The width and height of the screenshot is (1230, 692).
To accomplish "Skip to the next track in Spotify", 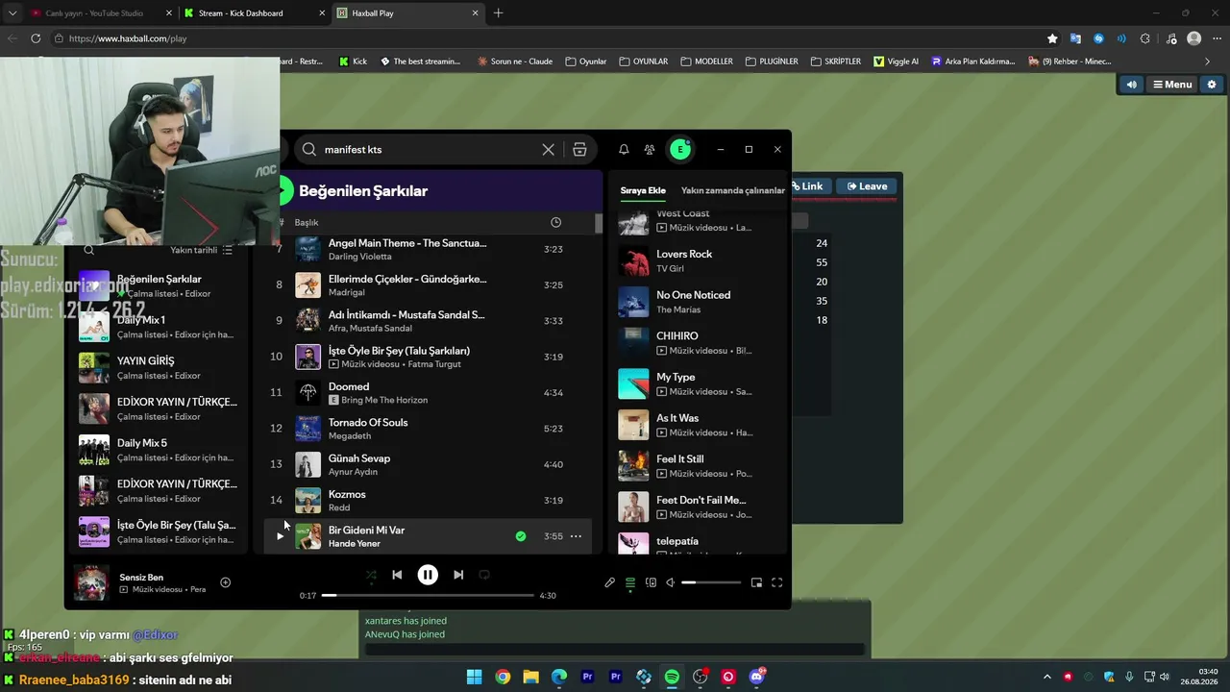I will 458,575.
